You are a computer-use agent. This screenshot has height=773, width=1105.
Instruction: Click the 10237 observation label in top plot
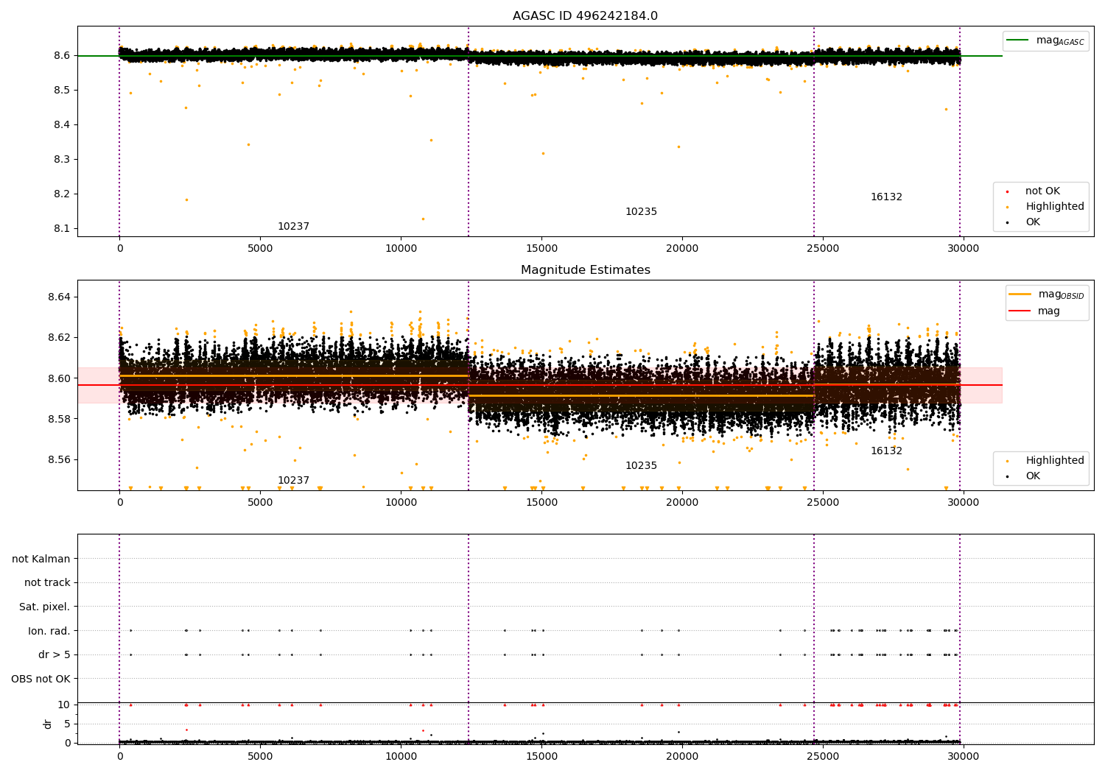[x=293, y=227]
